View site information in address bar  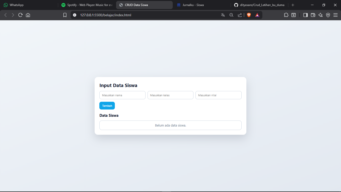point(74,15)
